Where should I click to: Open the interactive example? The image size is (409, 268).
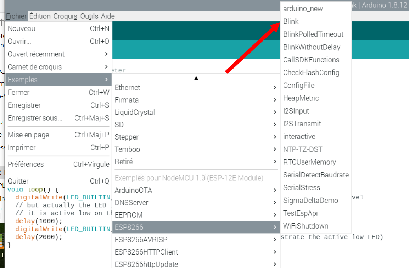coord(316,137)
